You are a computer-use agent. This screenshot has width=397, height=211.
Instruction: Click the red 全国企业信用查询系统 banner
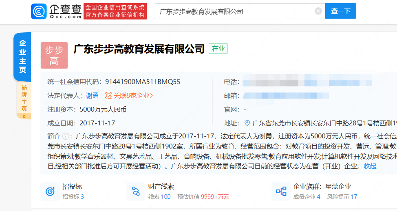[115, 11]
